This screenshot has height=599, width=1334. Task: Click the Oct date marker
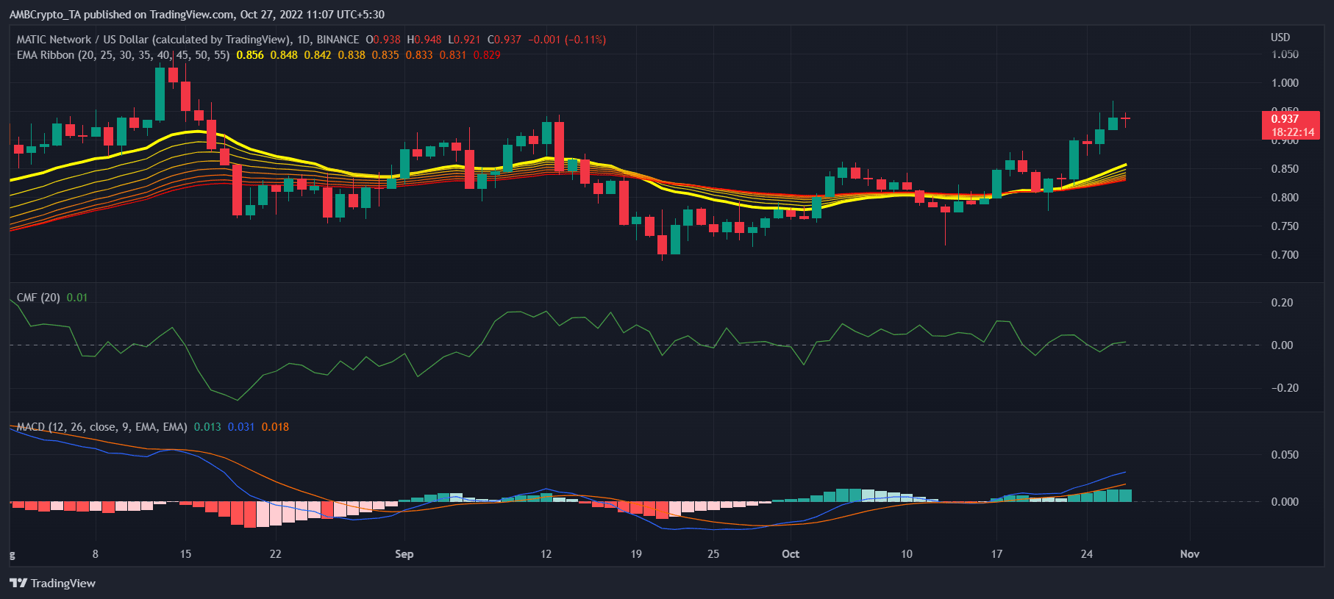[x=791, y=554]
